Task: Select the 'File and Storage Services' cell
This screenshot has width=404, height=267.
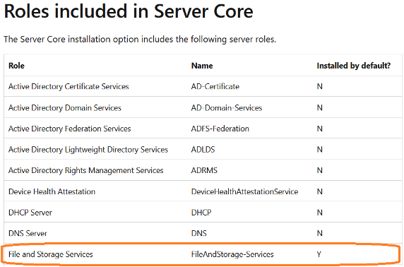Action: coord(51,254)
